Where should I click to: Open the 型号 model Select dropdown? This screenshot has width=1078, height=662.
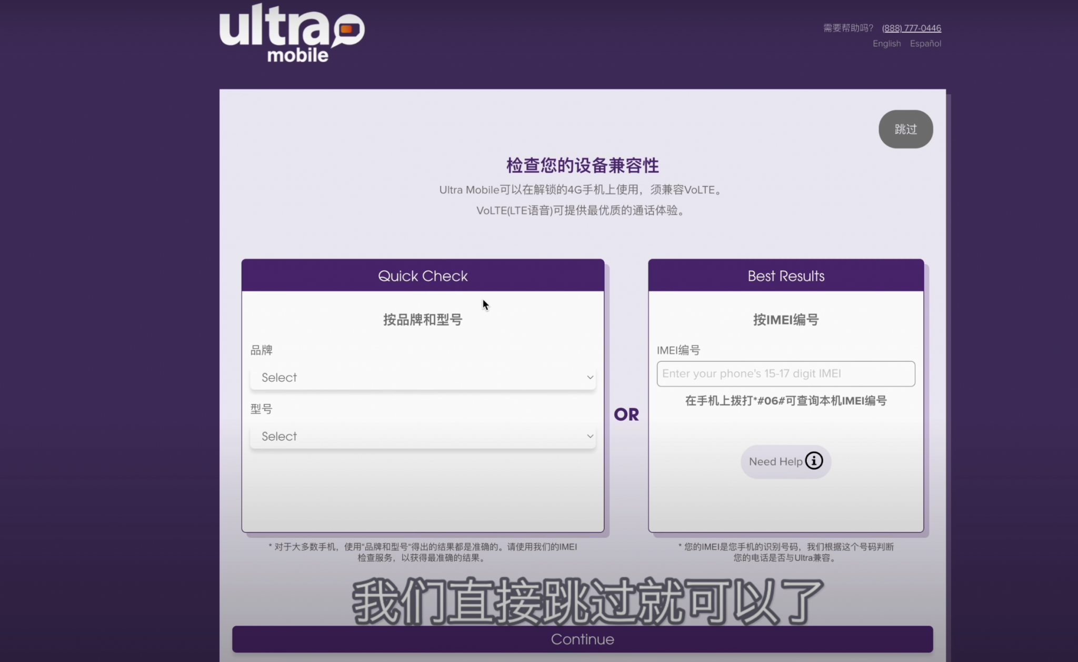coord(423,436)
